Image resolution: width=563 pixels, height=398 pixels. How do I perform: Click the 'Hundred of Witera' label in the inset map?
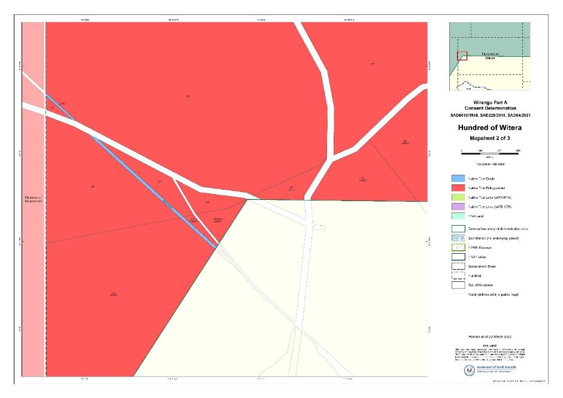(x=490, y=56)
